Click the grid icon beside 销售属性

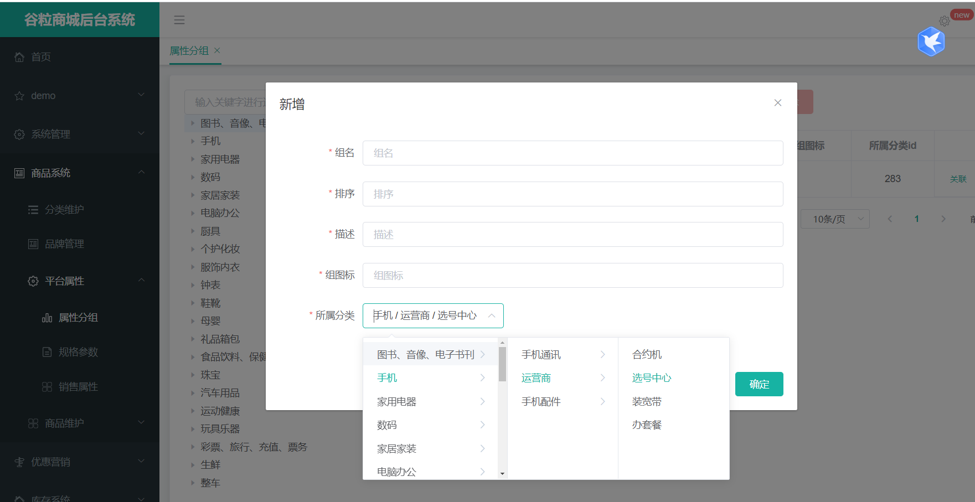tap(47, 387)
